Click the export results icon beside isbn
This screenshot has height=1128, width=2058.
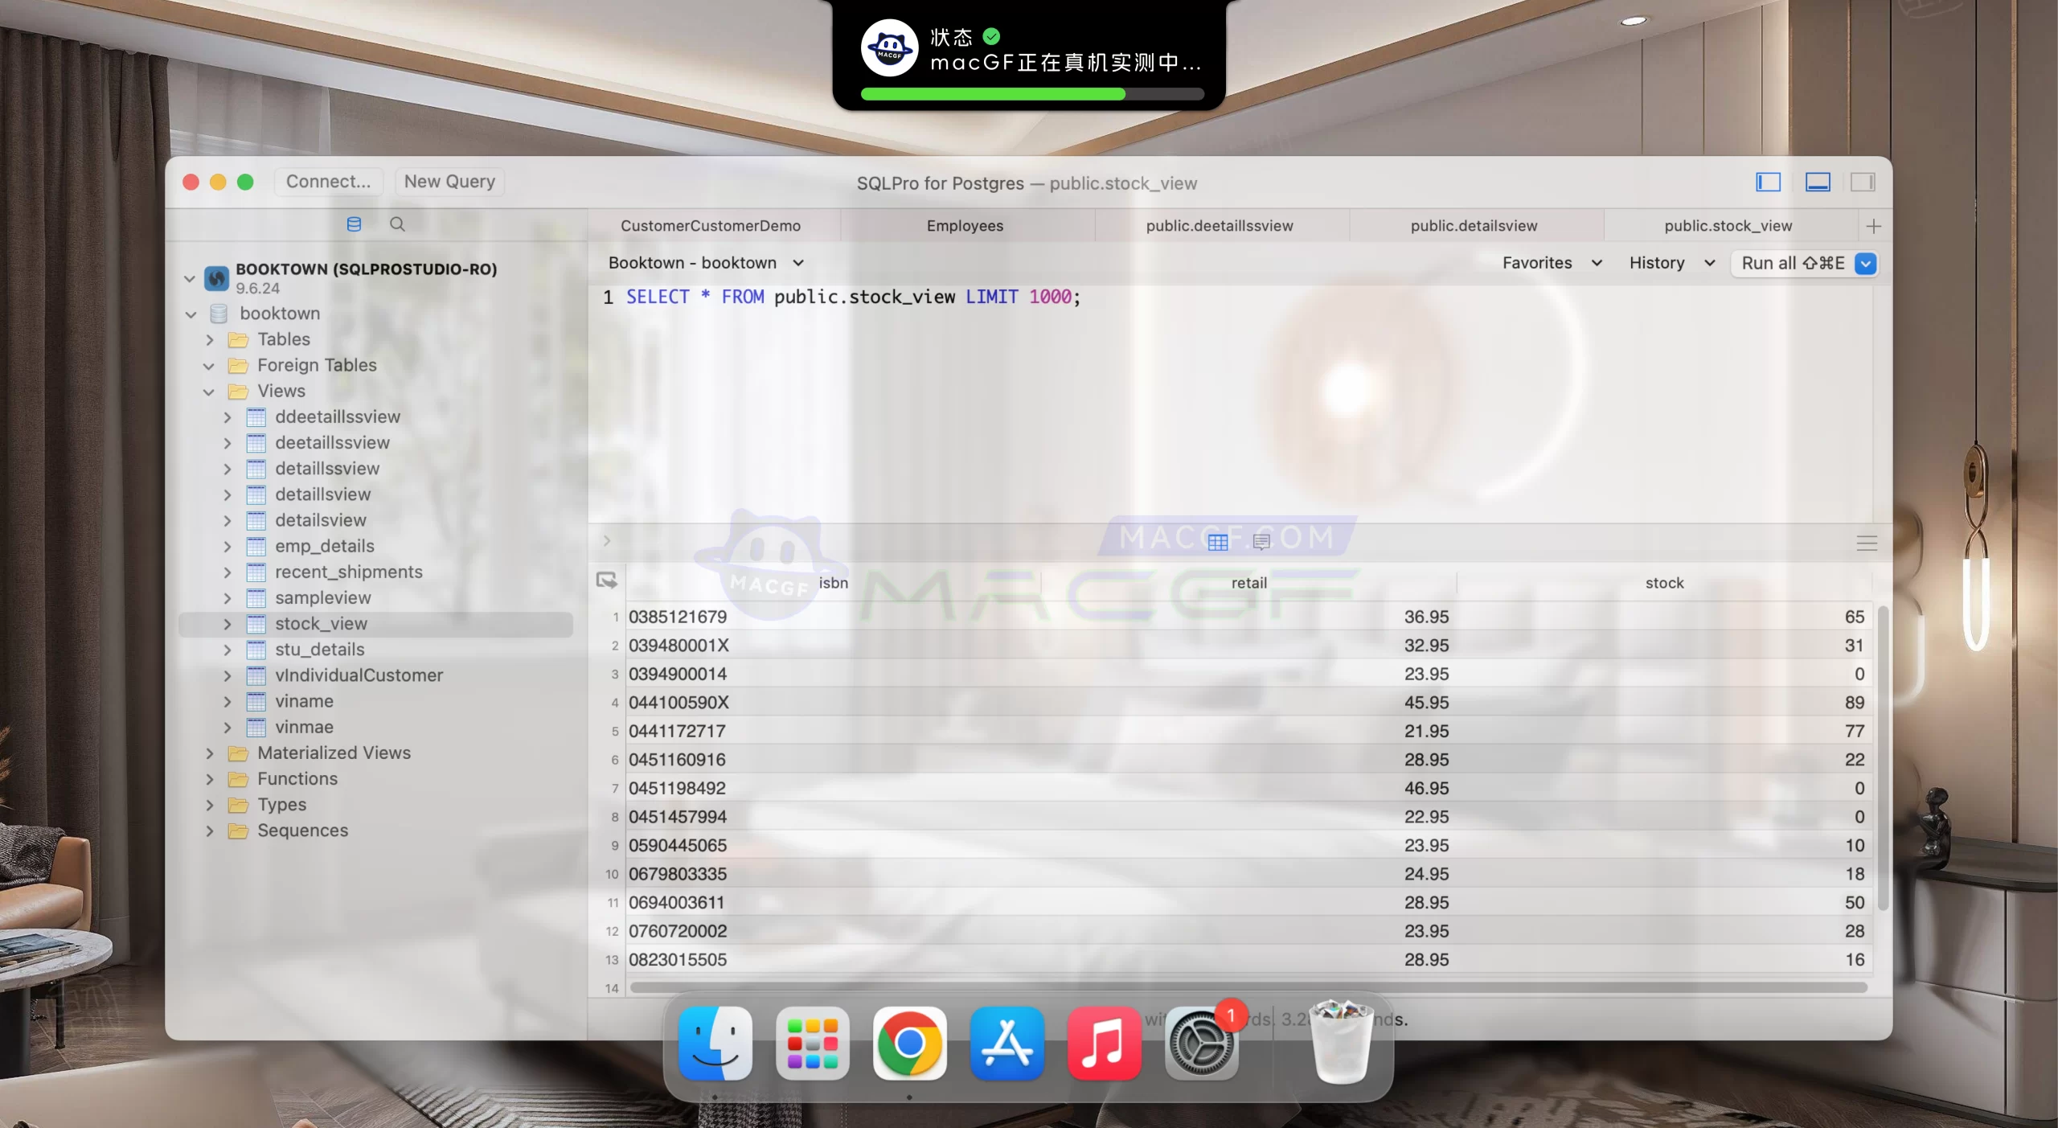coord(607,580)
